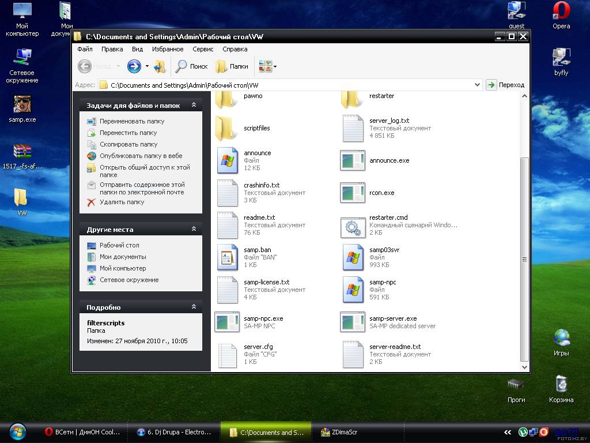Viewport: 590px width, 443px height.
Task: Select the pawno folder
Action: click(227, 99)
